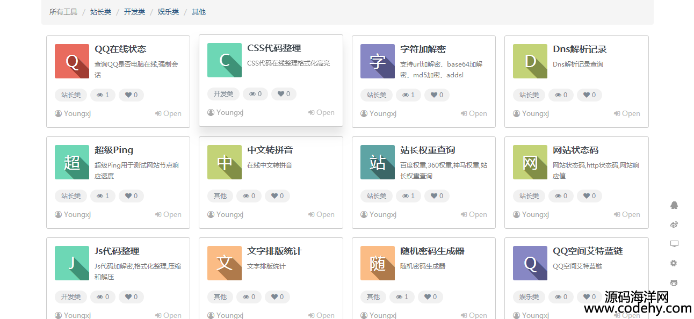Open the QQ在线状态 tool via Open link
The width and height of the screenshot is (694, 319).
coord(169,113)
